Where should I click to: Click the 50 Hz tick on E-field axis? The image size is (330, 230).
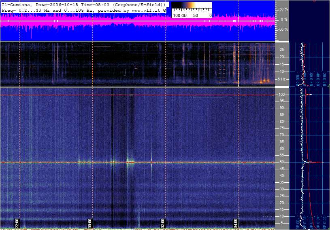coord(281,162)
